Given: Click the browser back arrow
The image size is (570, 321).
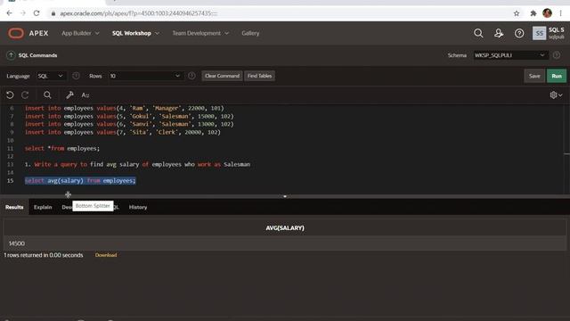Looking at the screenshot, I should click(x=10, y=13).
